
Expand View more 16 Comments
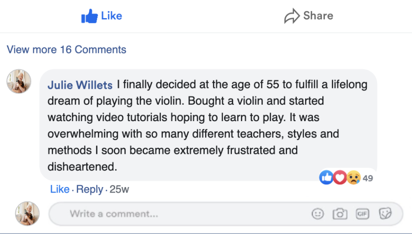66,50
